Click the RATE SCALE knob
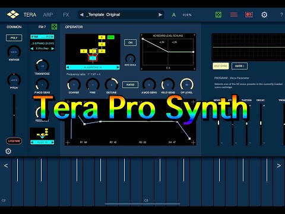 [130, 59]
